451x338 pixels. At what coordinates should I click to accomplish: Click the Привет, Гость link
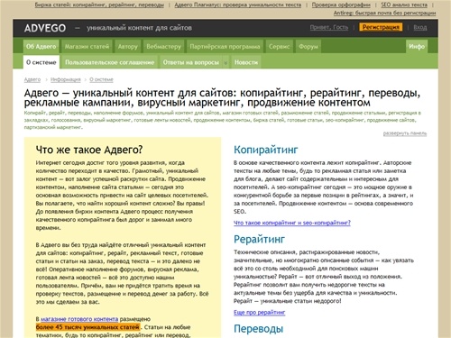click(x=329, y=27)
